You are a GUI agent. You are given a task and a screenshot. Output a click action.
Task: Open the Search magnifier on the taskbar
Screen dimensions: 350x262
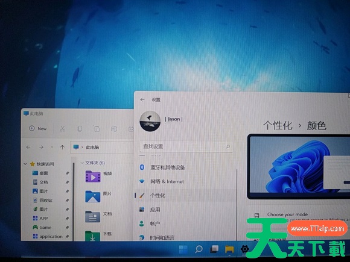coord(199,249)
